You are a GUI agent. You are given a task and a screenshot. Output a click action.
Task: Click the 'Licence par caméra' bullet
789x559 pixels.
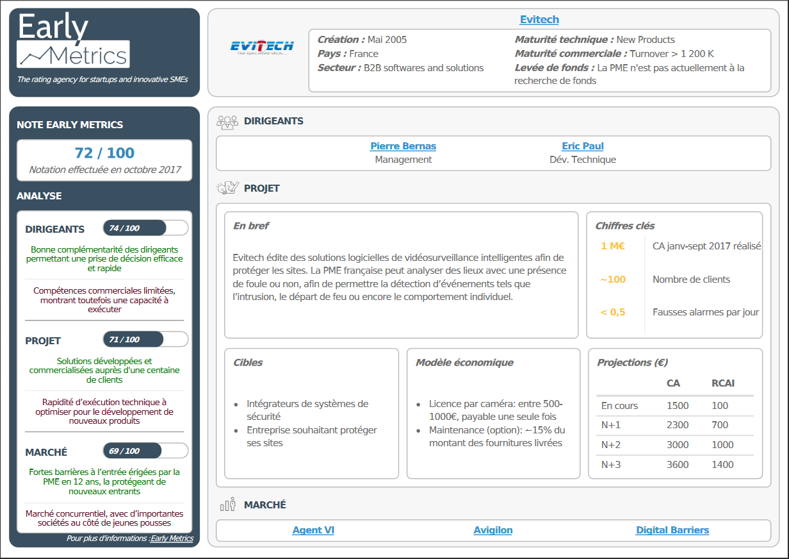point(496,410)
